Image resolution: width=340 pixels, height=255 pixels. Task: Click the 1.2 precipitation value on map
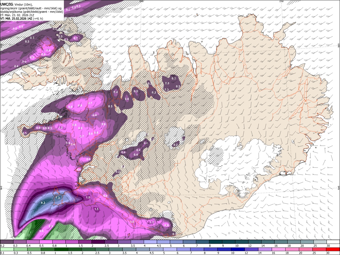pos(61,127)
